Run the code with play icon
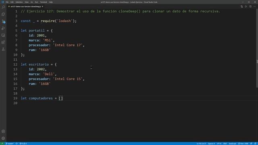 pyautogui.click(x=246, y=6)
